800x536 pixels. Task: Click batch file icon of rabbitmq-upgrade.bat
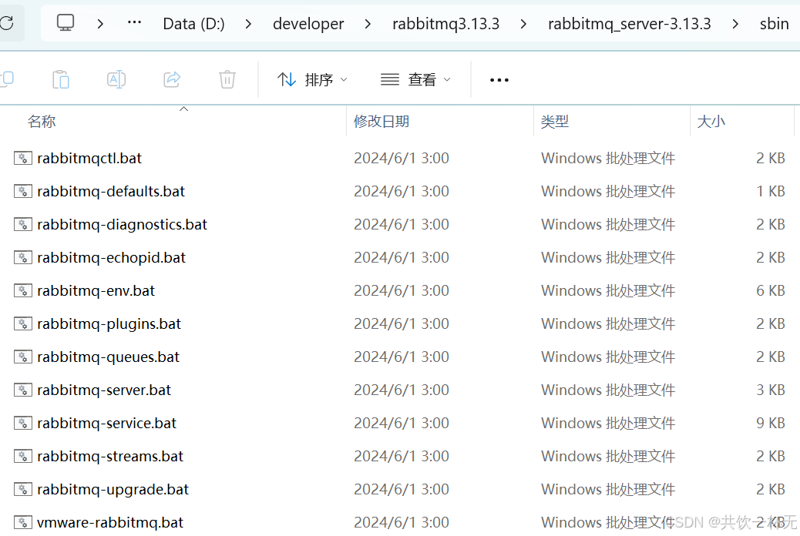tap(23, 490)
